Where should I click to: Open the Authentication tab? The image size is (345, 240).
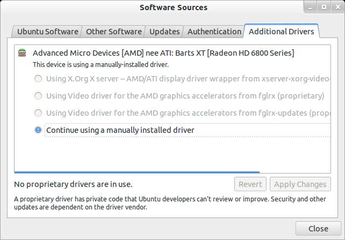coord(214,32)
